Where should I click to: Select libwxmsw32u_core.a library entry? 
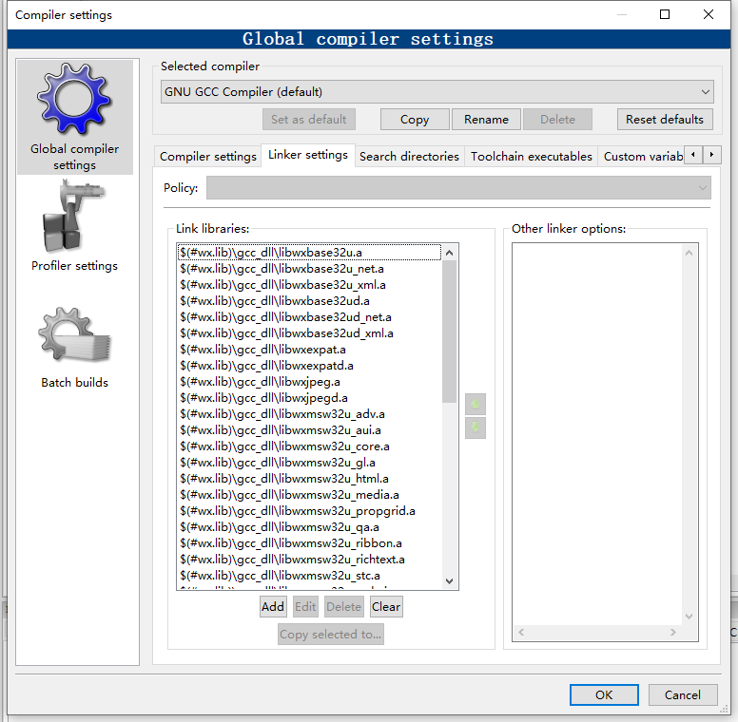coord(309,446)
